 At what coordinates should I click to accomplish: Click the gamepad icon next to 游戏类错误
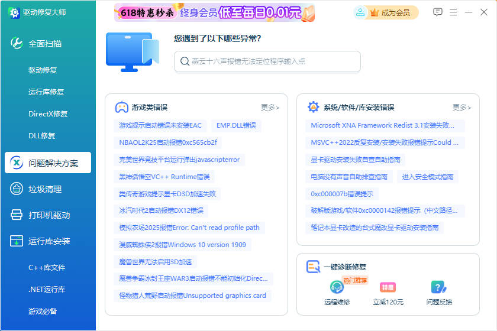coord(122,108)
